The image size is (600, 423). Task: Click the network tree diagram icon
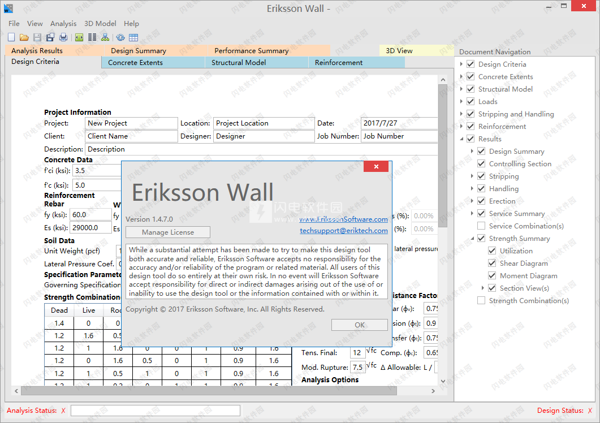pyautogui.click(x=105, y=37)
